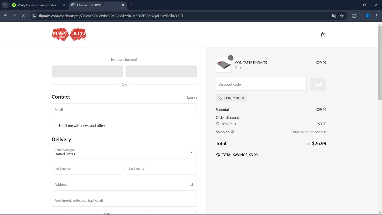
Task: Focus the Apartment, suite, etc. field
Action: pyautogui.click(x=124, y=200)
